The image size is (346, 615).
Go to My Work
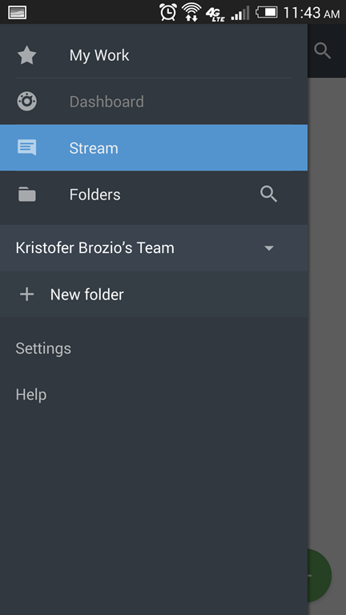coord(154,55)
